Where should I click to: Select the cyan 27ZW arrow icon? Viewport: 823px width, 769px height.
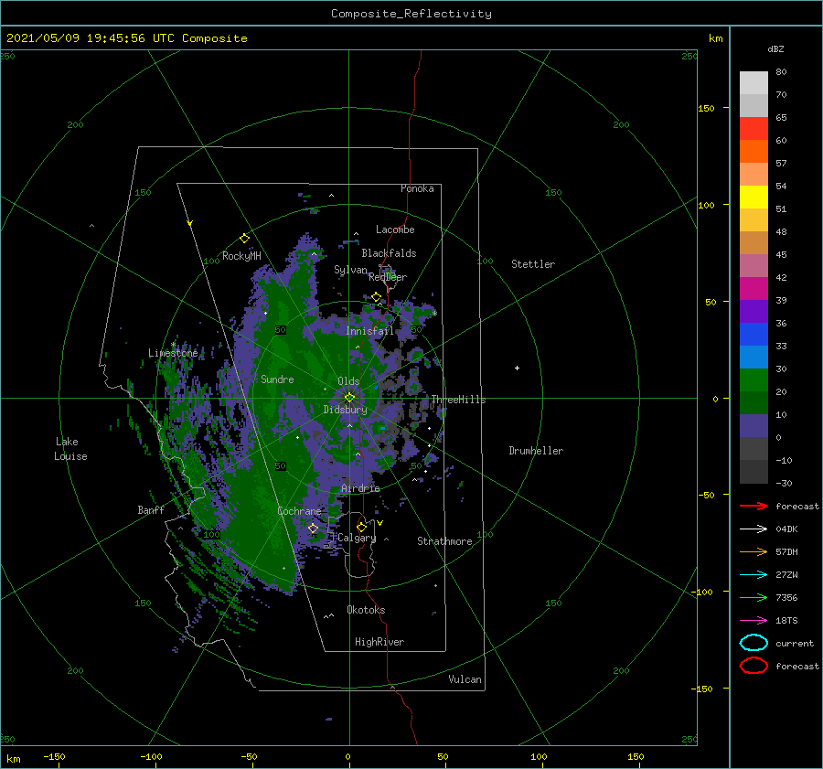[x=754, y=575]
